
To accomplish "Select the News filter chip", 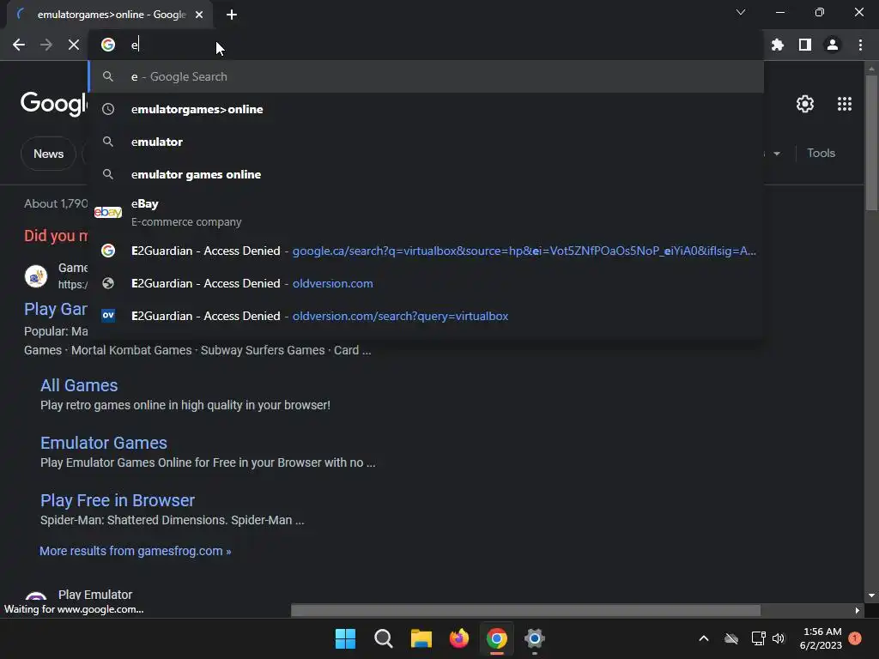I will coord(48,154).
